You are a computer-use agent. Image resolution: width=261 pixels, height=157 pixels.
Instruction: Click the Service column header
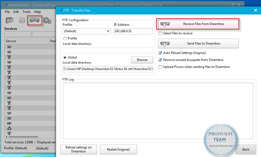pos(27,41)
